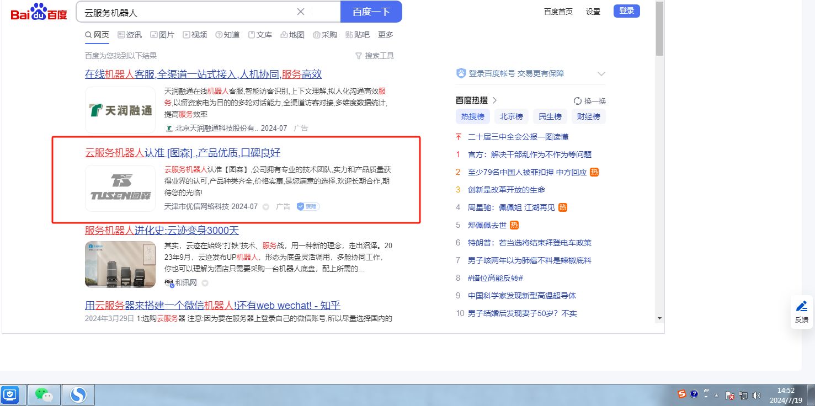Show hidden tray icons
Screen dimensions: 815x406
717,396
